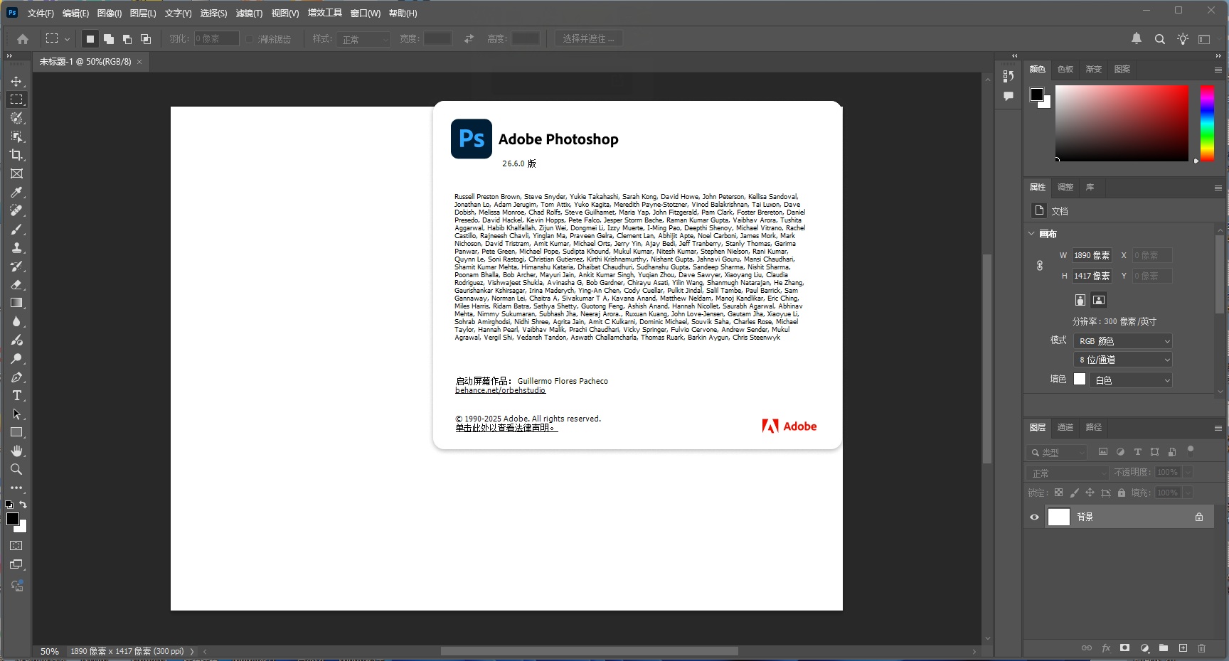Open the Comments panel icon
The image size is (1229, 661).
click(1009, 96)
